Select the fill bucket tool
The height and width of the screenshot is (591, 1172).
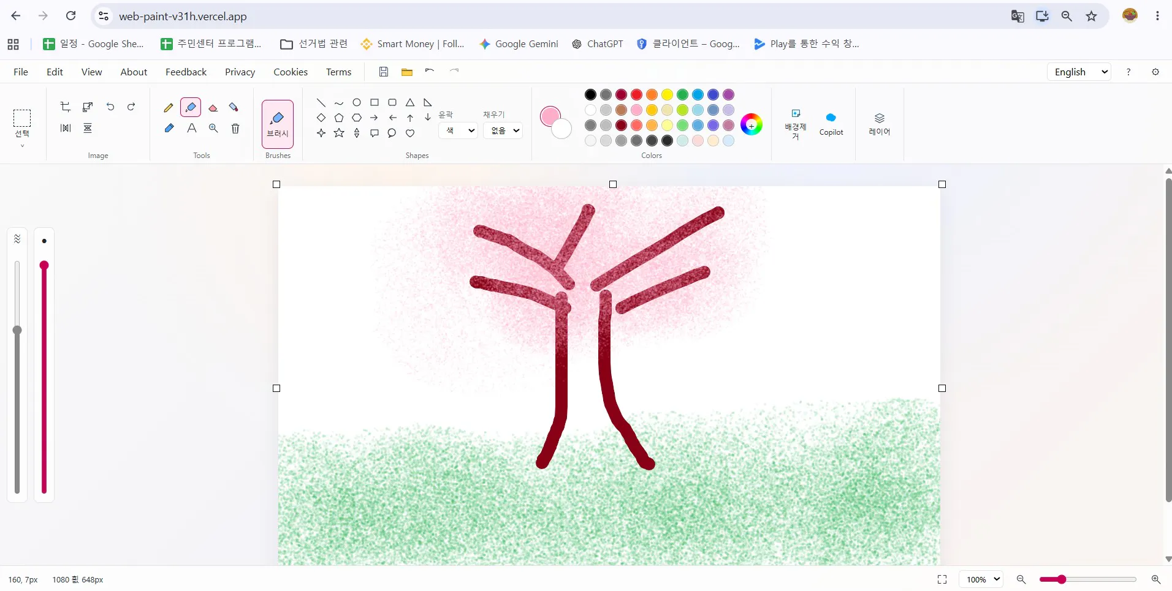tap(234, 107)
